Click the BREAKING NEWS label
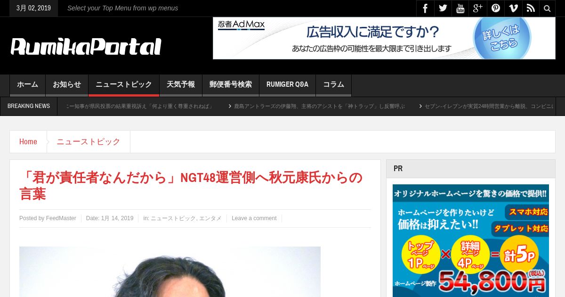The width and height of the screenshot is (565, 297). point(29,106)
